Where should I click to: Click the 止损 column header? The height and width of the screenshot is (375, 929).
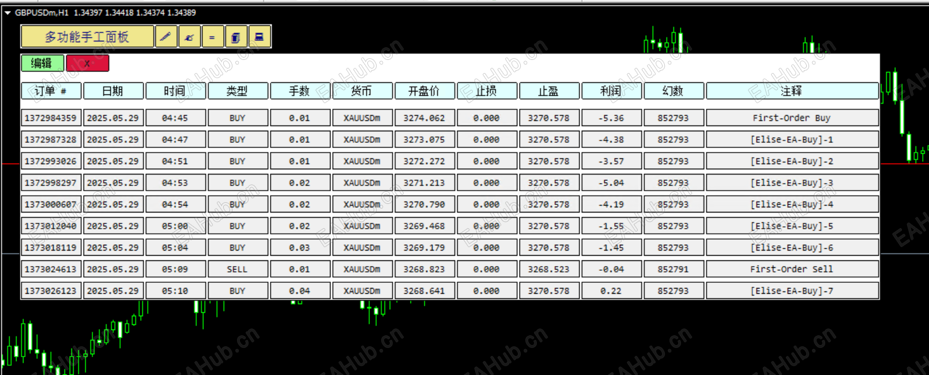point(487,91)
